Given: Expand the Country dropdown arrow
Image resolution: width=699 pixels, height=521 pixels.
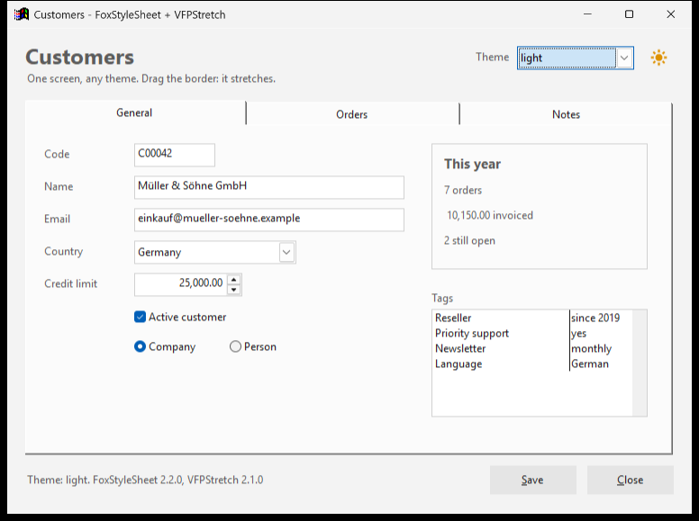Looking at the screenshot, I should 286,253.
